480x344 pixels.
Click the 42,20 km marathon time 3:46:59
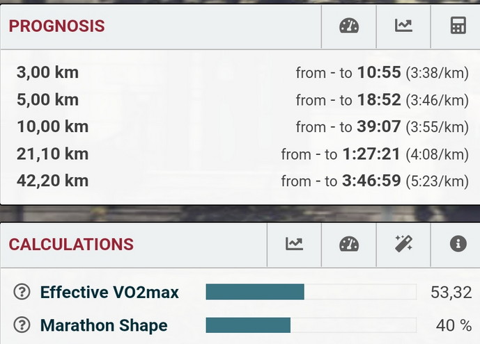pos(371,181)
